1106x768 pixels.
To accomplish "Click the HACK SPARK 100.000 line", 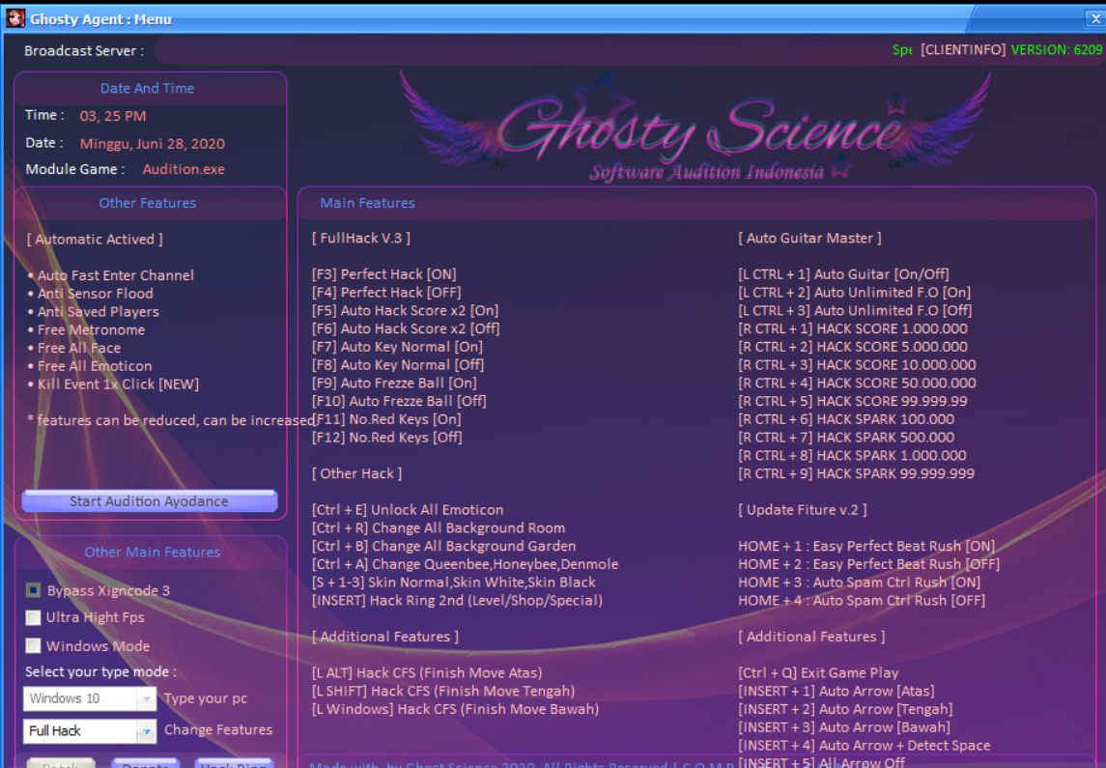I will (x=846, y=419).
